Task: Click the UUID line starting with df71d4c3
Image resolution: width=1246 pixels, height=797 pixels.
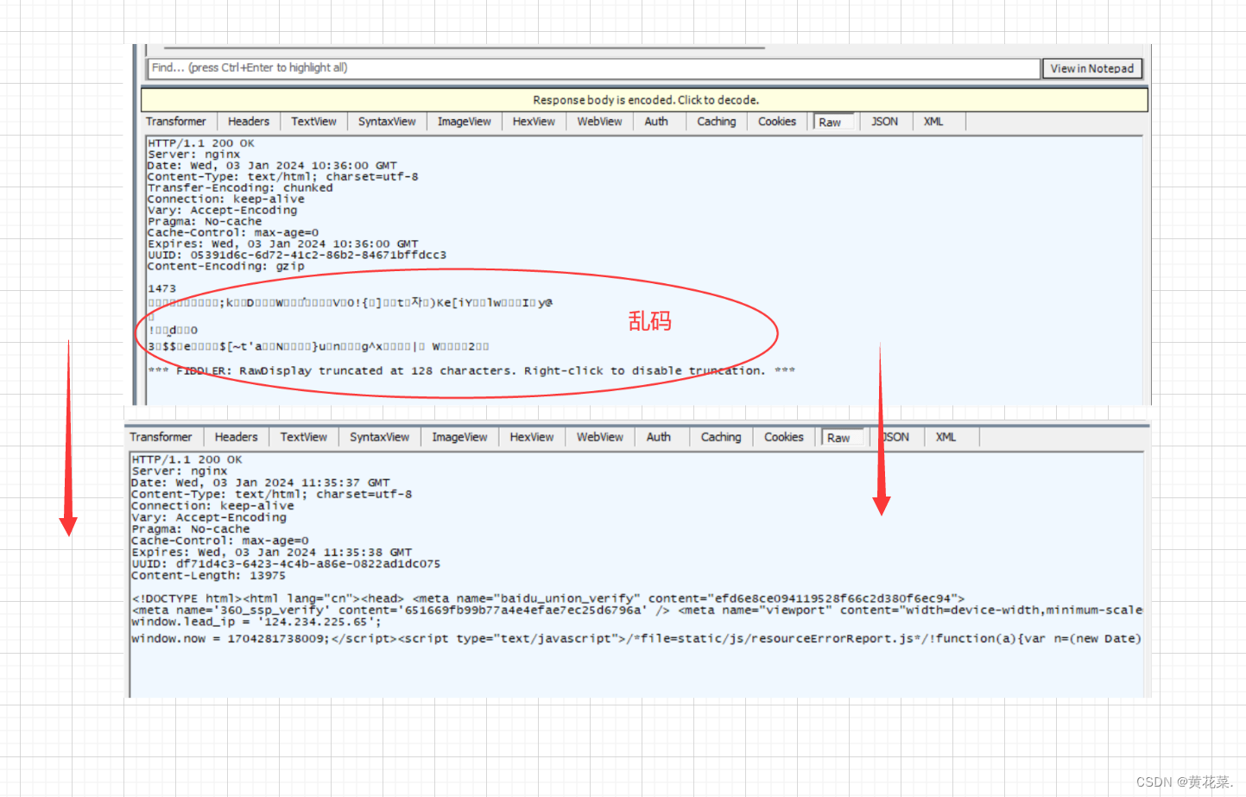Action: [286, 564]
